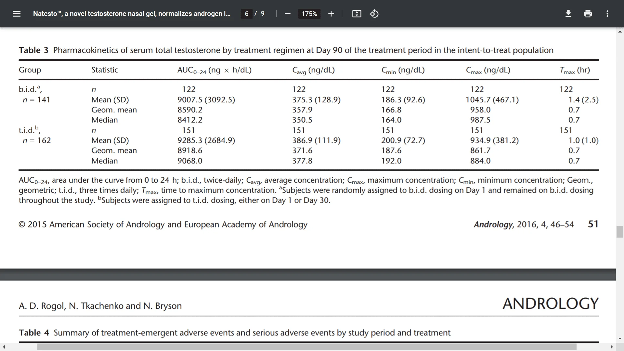624x351 pixels.
Task: Click the page number input field
Action: 247,14
